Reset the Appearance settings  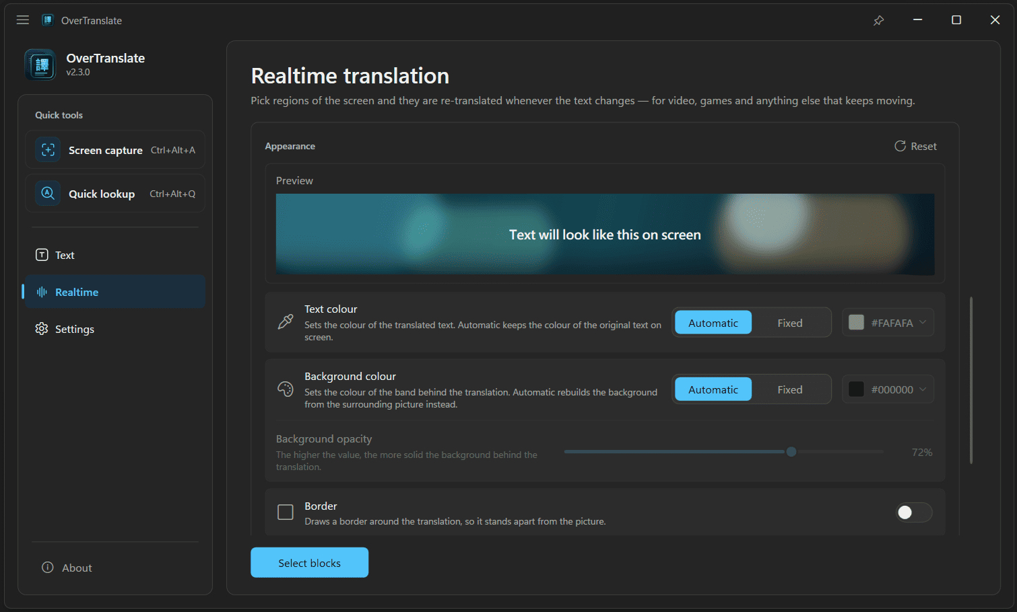pos(915,146)
